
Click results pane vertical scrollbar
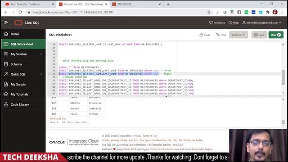[x=283, y=122]
